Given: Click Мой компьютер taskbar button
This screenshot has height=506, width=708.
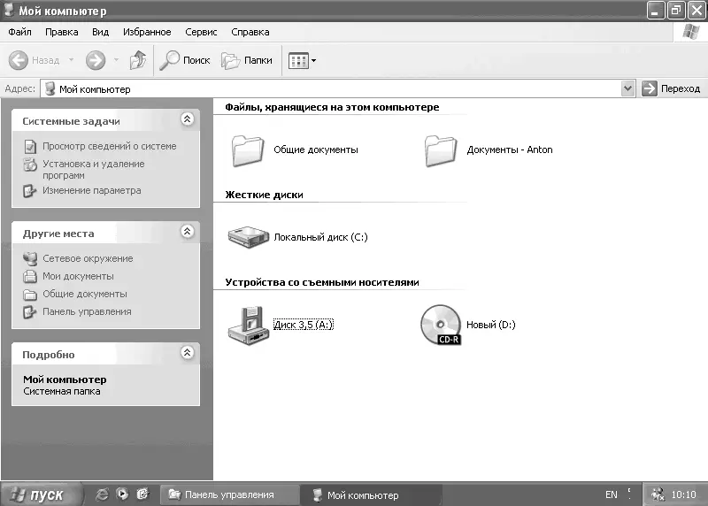Looking at the screenshot, I should 370,495.
